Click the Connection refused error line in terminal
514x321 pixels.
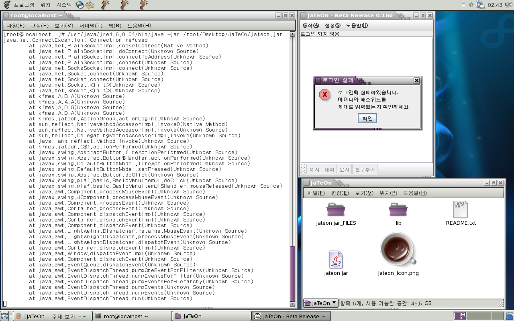[x=75, y=40]
